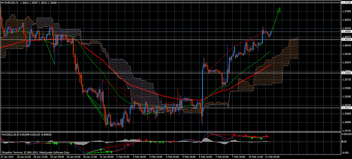The image size is (352, 159).
Task: Click the MACD scale value 0.00
Action: 344,142
